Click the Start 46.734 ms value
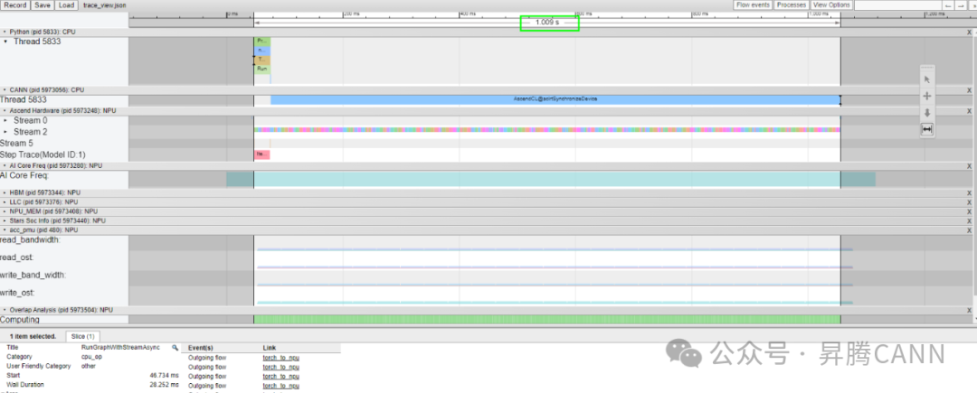977x393 pixels. tap(164, 376)
